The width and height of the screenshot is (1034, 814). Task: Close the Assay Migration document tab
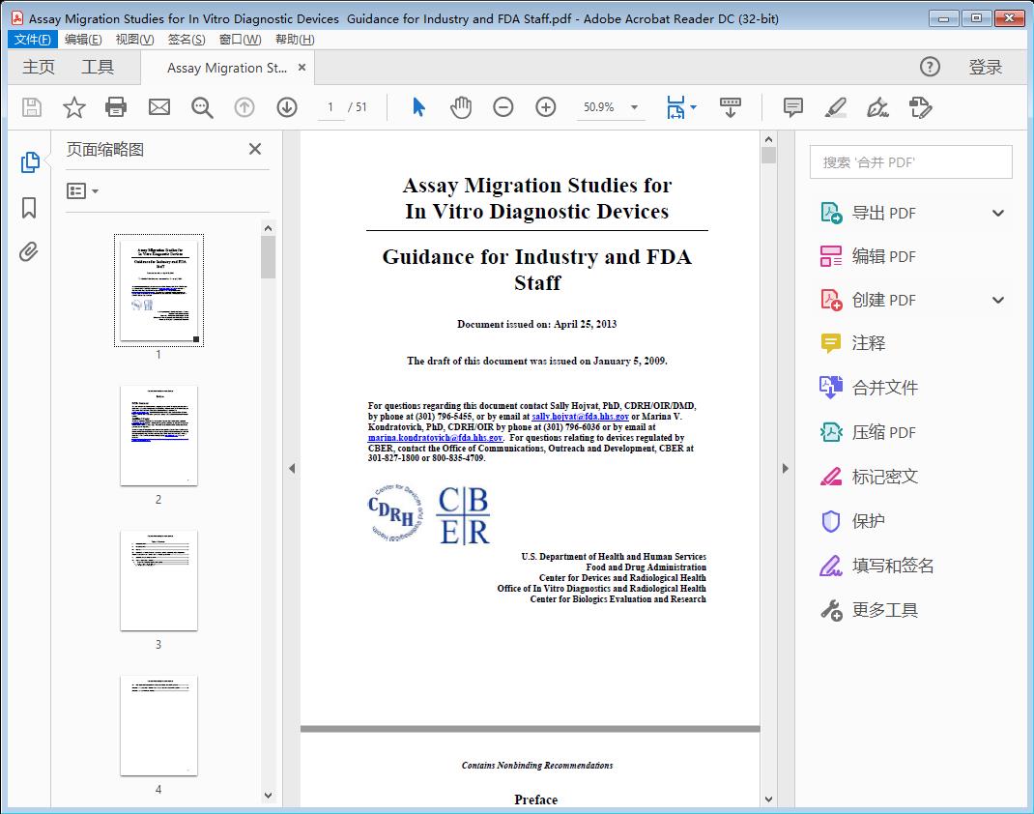click(302, 68)
